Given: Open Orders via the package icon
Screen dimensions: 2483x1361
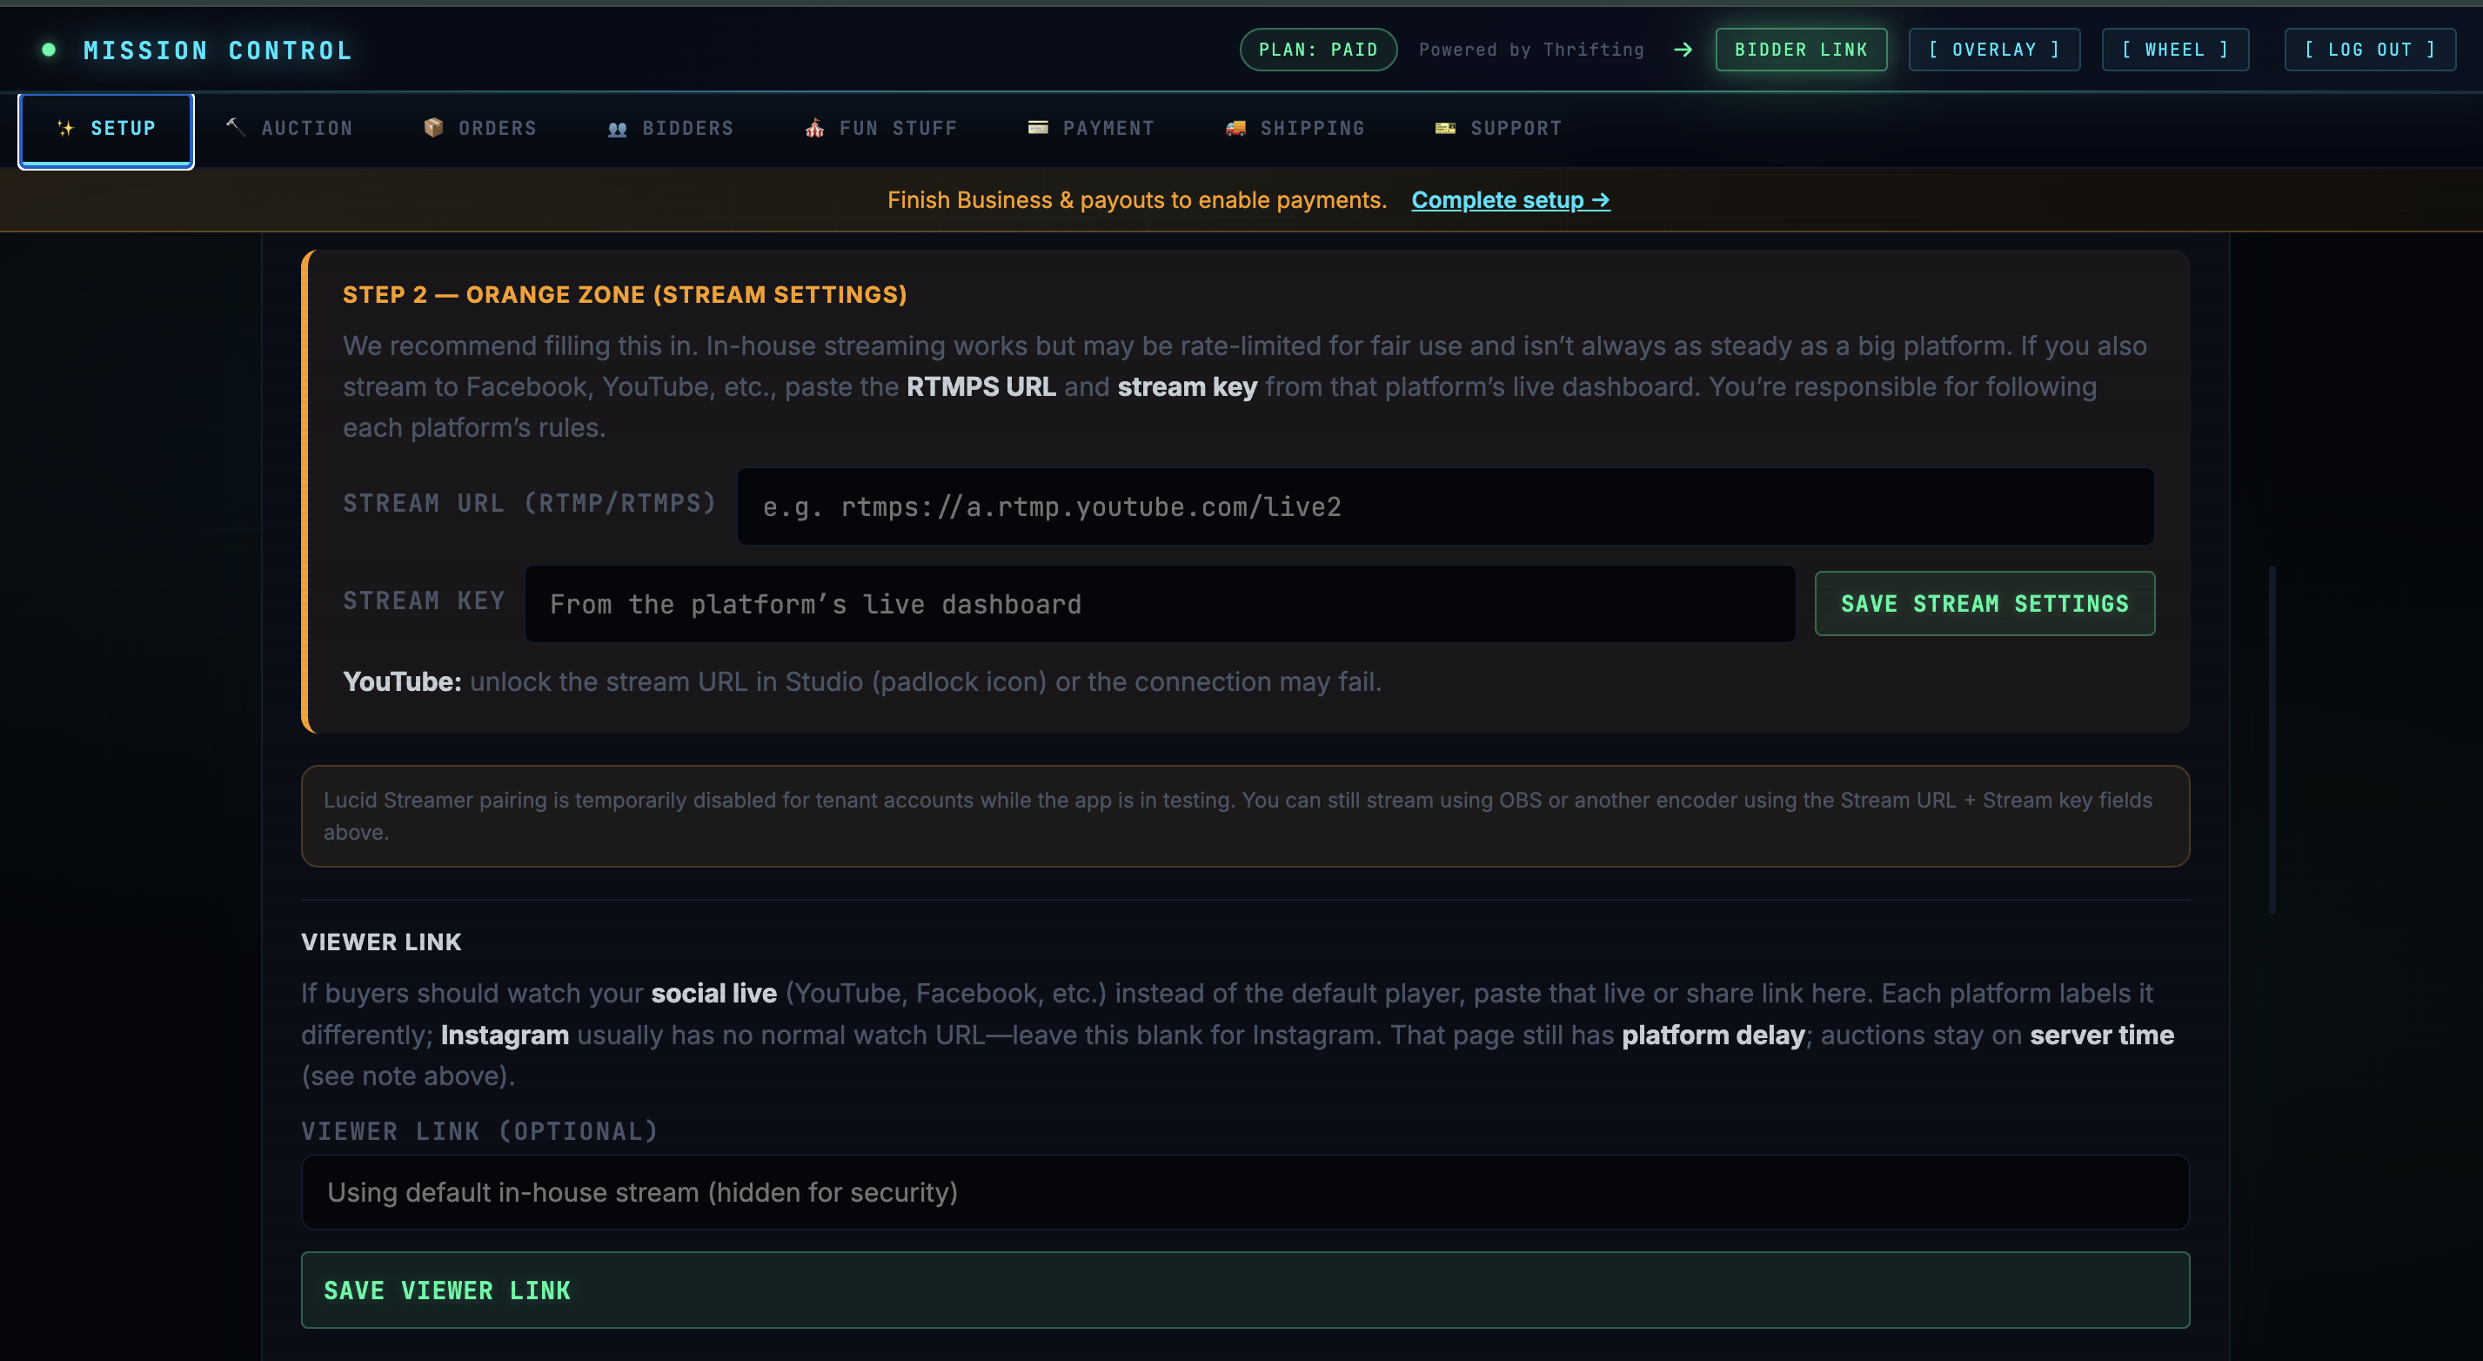Looking at the screenshot, I should click(435, 126).
